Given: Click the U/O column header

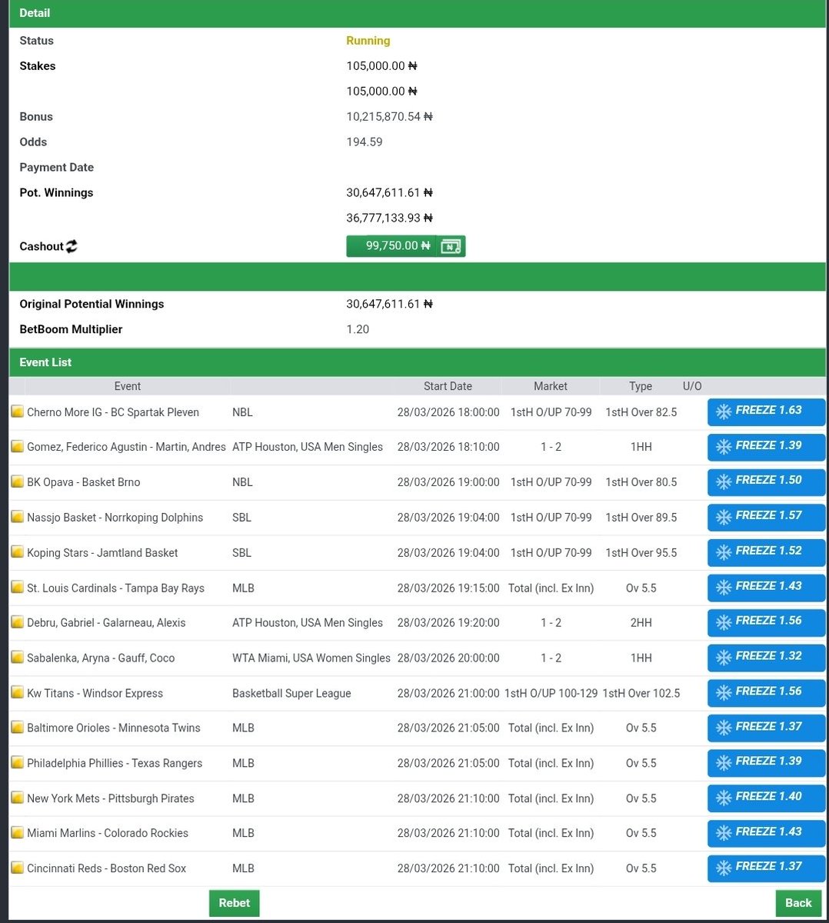Looking at the screenshot, I should click(692, 386).
